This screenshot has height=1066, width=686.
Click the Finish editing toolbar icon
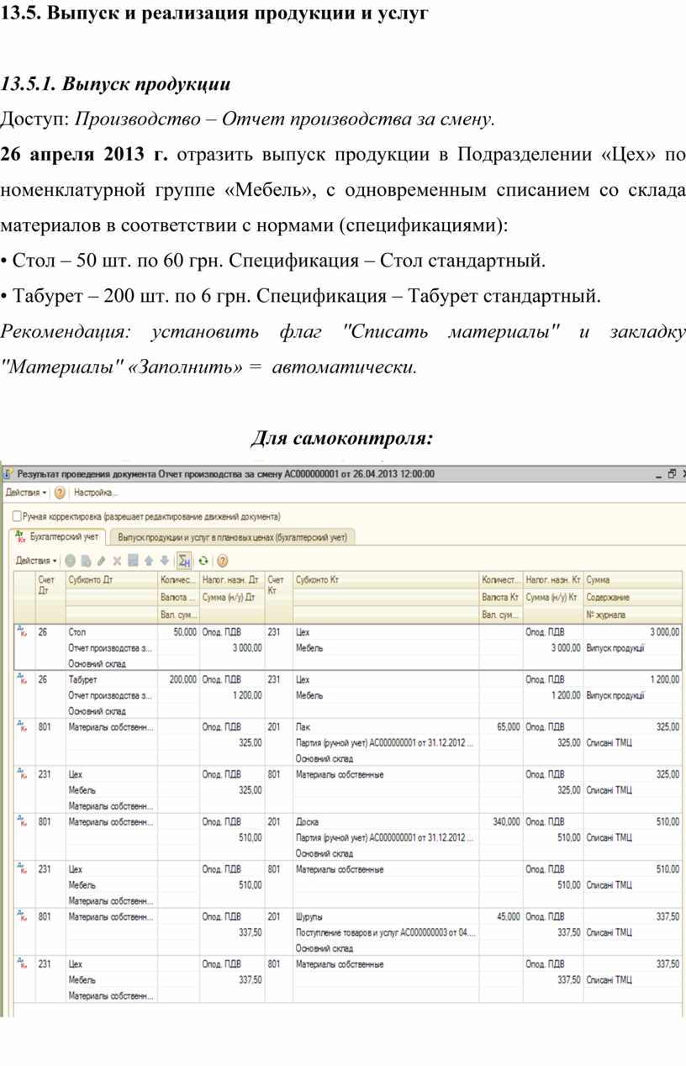(x=133, y=561)
